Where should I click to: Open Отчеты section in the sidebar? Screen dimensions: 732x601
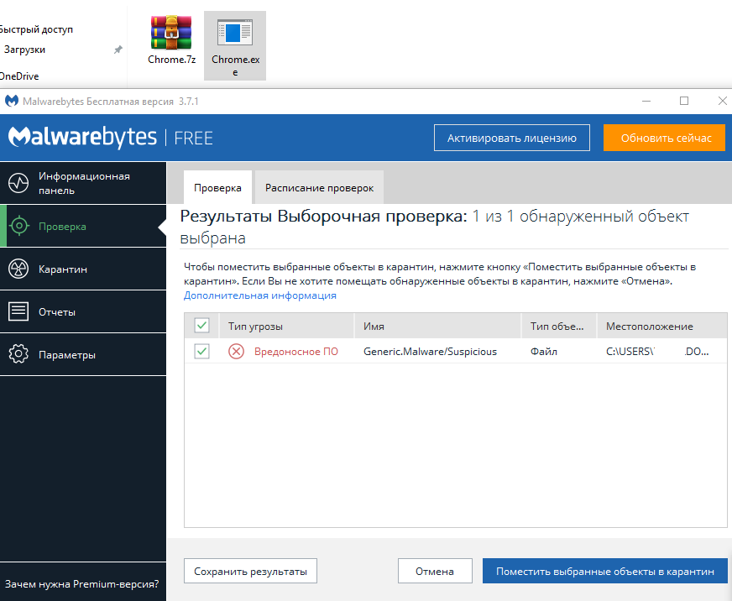83,311
